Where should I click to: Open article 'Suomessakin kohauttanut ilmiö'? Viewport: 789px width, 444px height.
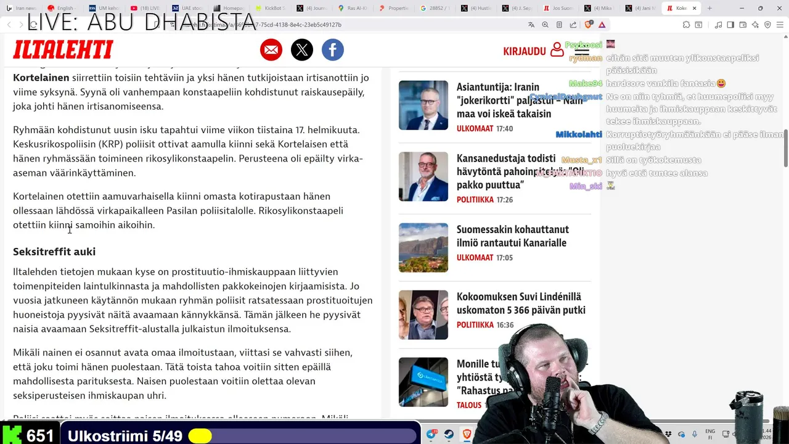click(512, 236)
